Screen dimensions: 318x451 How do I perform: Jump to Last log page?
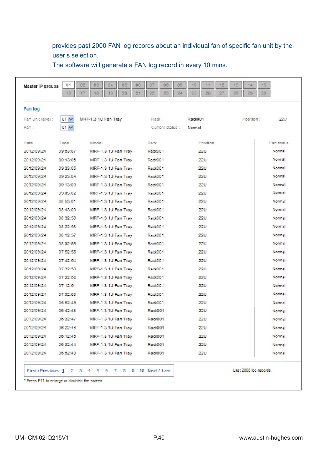(166, 370)
